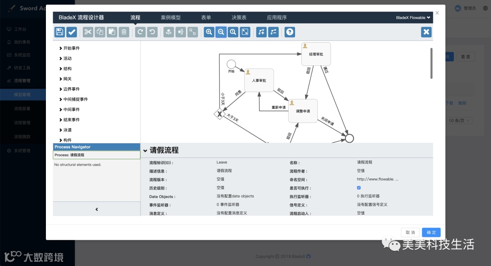The width and height of the screenshot is (491, 266).
Task: Click the 取消 button
Action: [x=410, y=232]
